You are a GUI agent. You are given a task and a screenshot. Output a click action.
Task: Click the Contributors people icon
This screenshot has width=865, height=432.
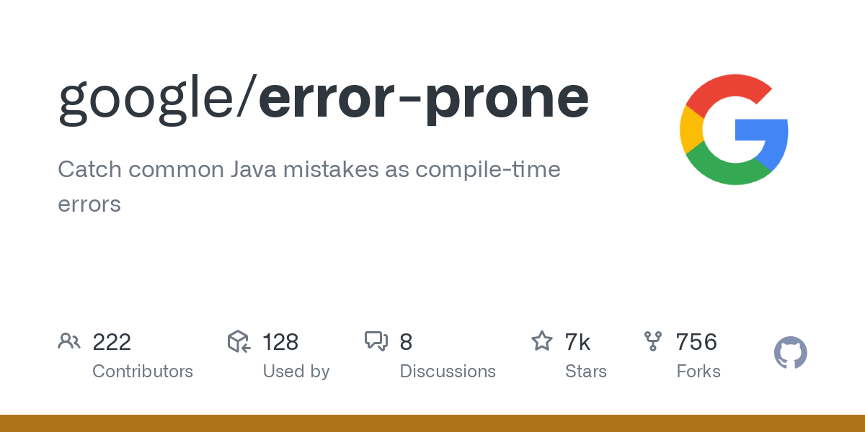(x=69, y=341)
